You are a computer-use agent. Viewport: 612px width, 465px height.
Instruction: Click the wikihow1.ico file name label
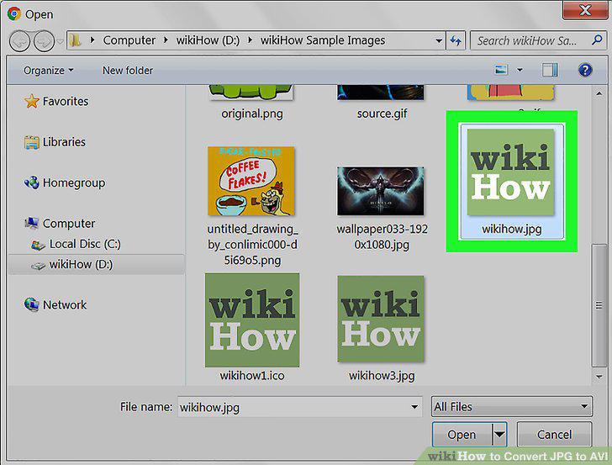click(x=252, y=376)
